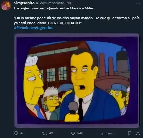Click the reply speech bubble icon
The width and height of the screenshot is (143, 138).
pyautogui.click(x=16, y=133)
